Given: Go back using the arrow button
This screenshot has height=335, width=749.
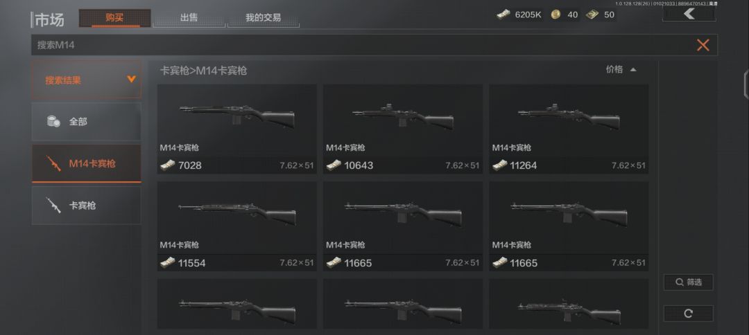Looking at the screenshot, I should click(689, 14).
